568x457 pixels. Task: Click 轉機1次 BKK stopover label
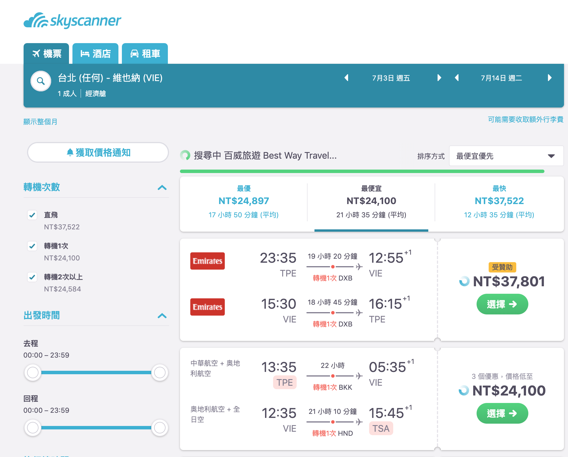(333, 387)
